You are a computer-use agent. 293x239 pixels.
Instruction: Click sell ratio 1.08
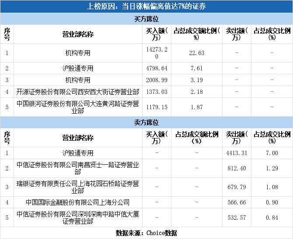click(272, 187)
